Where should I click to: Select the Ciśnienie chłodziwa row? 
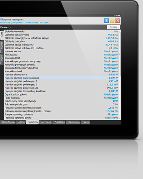point(61,42)
